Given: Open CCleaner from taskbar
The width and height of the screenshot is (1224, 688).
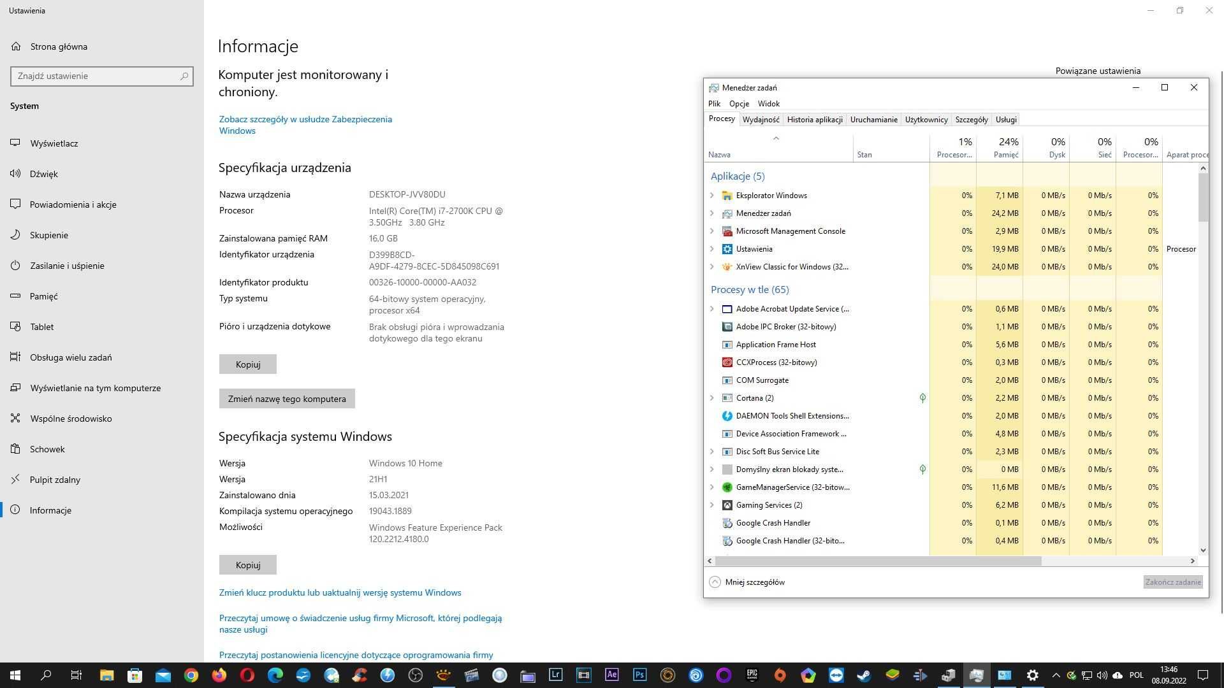Looking at the screenshot, I should coord(360,675).
